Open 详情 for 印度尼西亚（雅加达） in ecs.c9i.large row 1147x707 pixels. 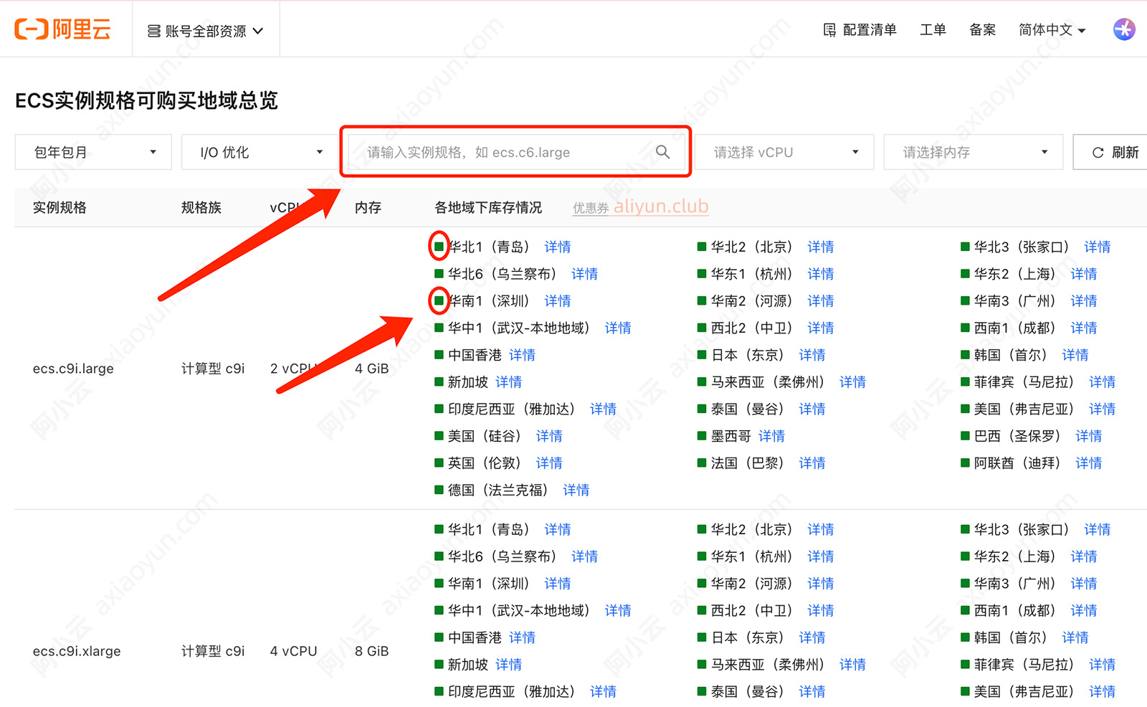pyautogui.click(x=604, y=409)
